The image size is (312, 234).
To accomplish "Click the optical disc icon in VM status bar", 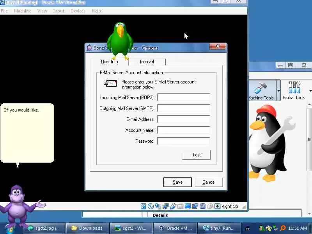I will tap(151, 206).
